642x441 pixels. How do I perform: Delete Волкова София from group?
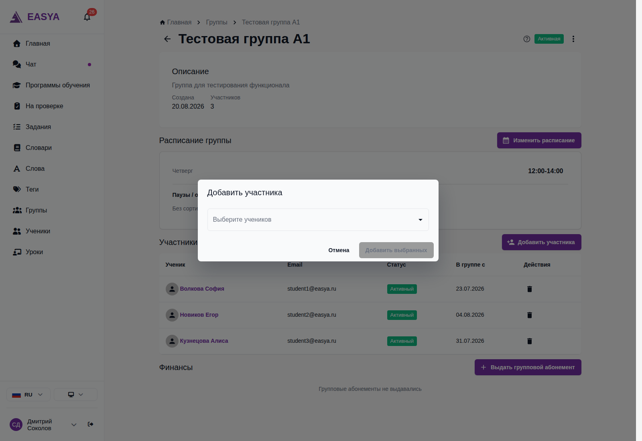(530, 289)
